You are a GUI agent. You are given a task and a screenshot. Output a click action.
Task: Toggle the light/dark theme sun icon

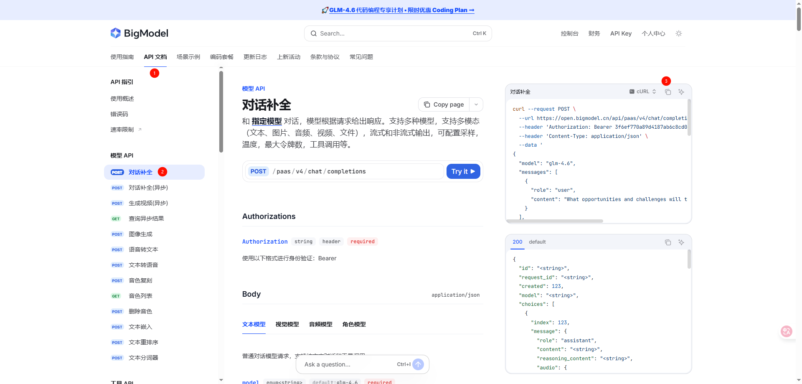pos(679,33)
